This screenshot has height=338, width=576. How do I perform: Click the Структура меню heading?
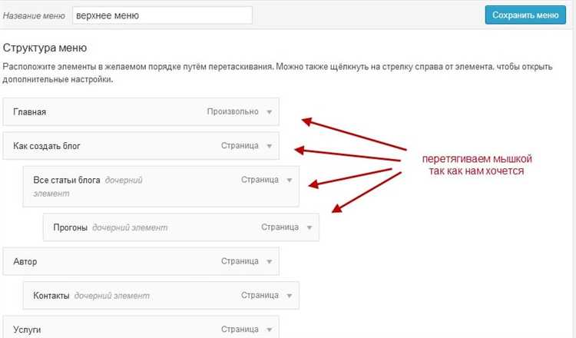[45, 48]
